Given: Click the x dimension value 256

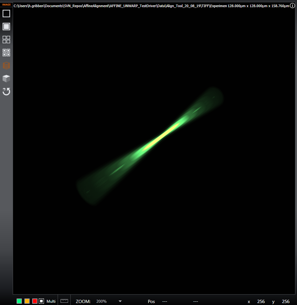Looking at the screenshot, I should pyautogui.click(x=261, y=301).
